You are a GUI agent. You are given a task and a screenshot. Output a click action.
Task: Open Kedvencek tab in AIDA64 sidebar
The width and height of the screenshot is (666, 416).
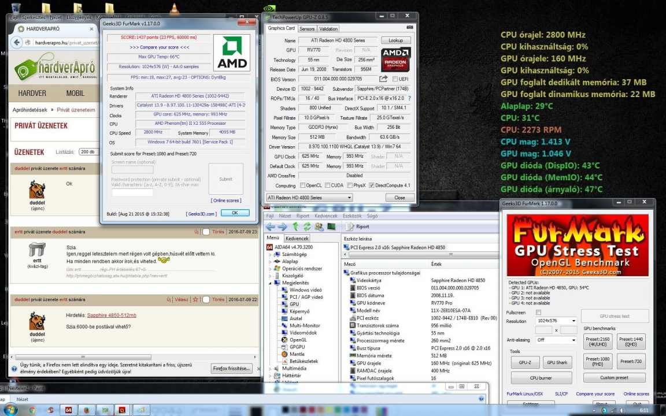(297, 239)
